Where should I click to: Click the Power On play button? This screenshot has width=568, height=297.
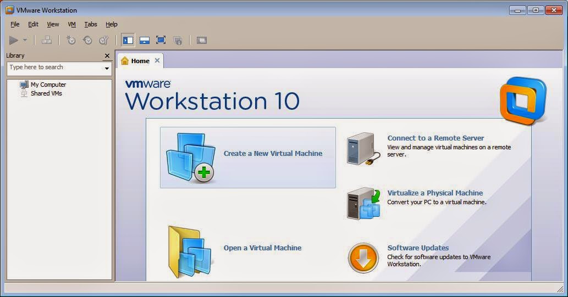coord(14,40)
